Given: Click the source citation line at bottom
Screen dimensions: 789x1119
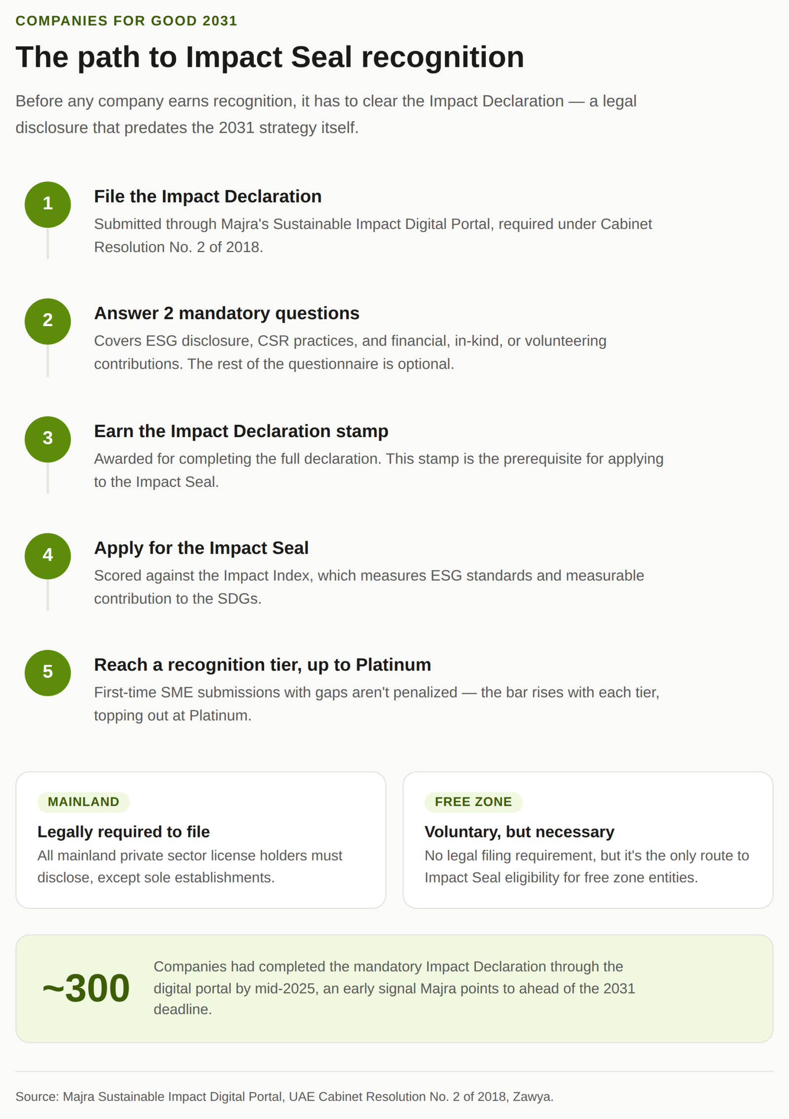Looking at the screenshot, I should pos(285,1097).
